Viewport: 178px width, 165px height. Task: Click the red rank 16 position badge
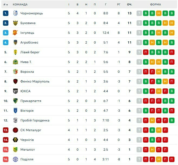pyautogui.click(x=6, y=159)
